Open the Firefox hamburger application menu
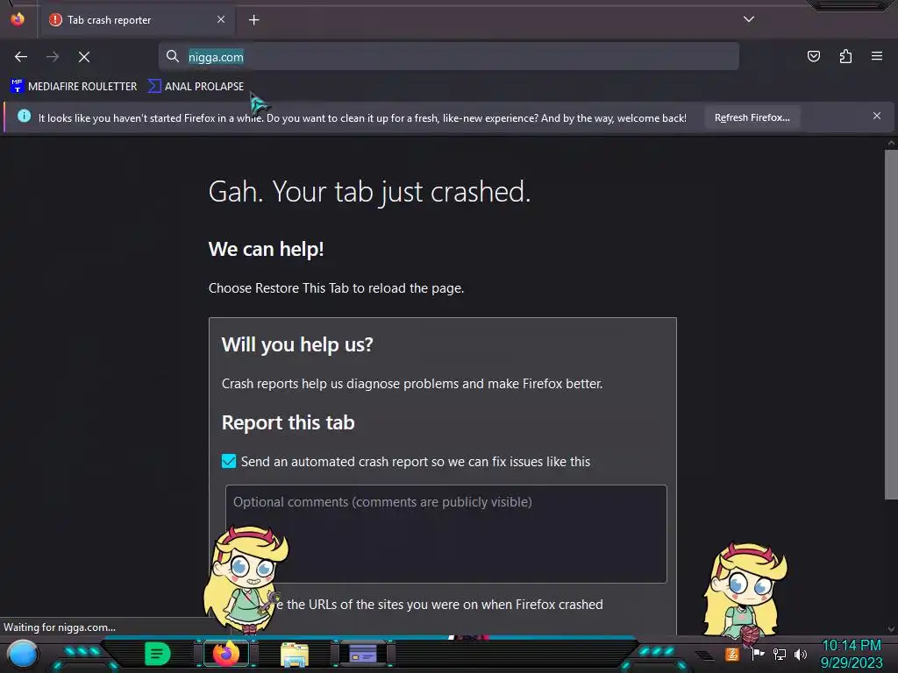 coord(877,56)
